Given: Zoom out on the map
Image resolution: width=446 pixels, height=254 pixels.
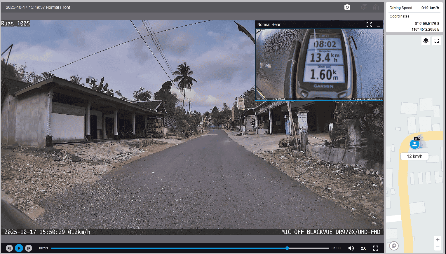Looking at the screenshot, I should coord(438,247).
